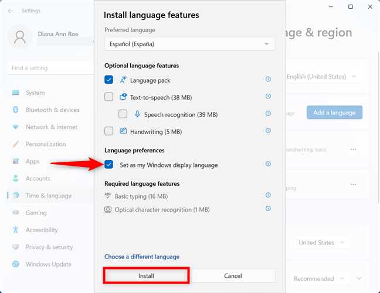
Task: Open the Apps settings page
Action: point(51,162)
